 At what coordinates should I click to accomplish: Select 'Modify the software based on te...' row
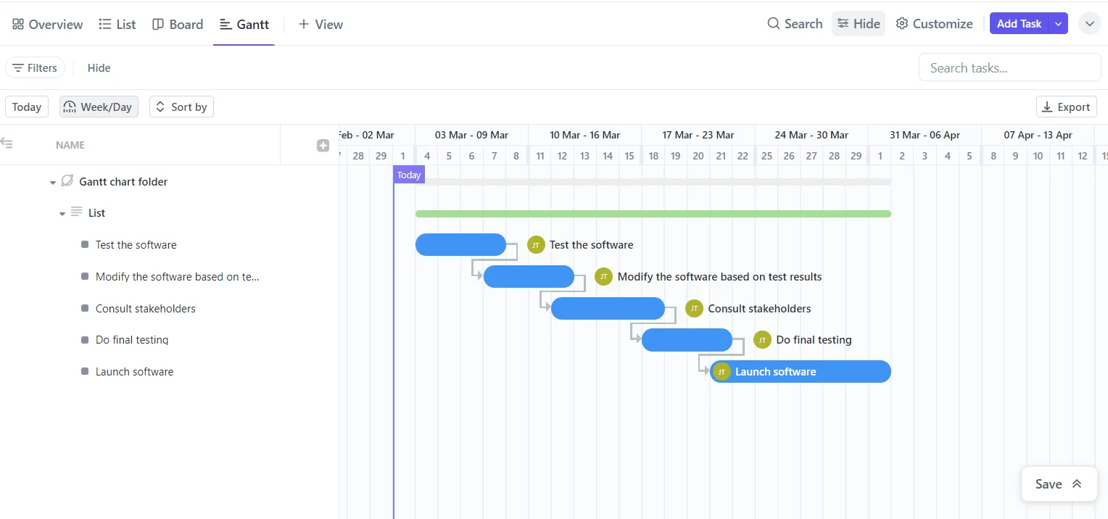click(x=178, y=277)
